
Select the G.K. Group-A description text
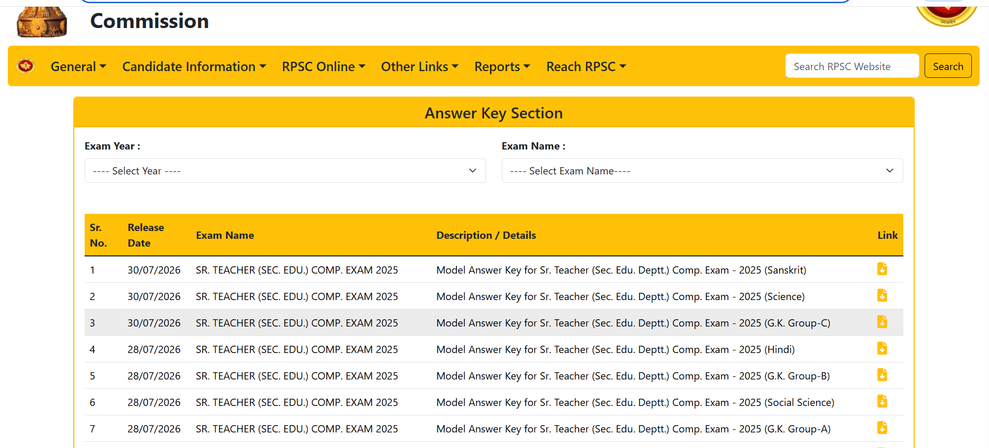634,429
